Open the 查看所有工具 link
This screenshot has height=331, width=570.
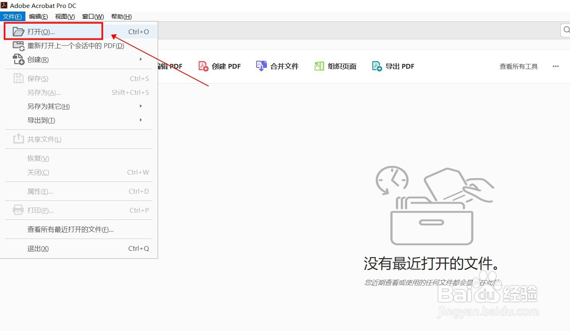[519, 66]
